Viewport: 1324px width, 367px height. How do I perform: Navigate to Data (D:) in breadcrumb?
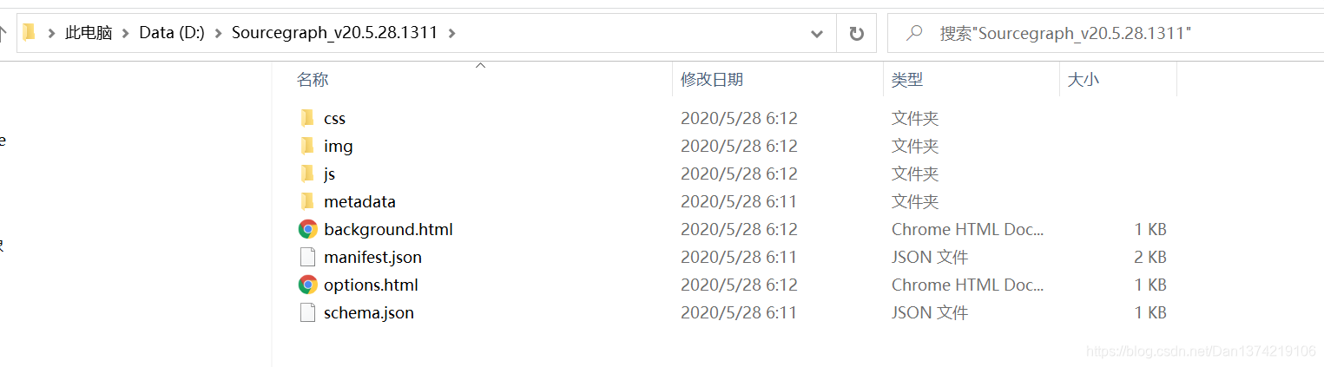click(172, 34)
